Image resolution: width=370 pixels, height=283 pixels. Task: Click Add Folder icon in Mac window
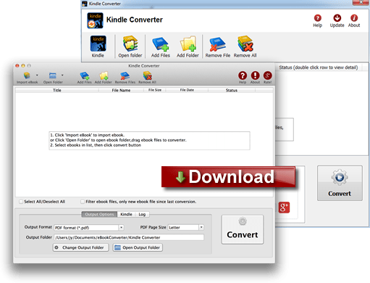(x=104, y=75)
